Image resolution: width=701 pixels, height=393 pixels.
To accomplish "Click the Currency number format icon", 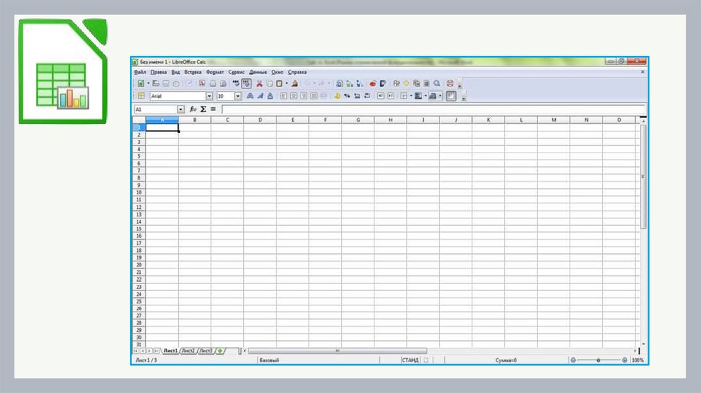I will [x=337, y=97].
